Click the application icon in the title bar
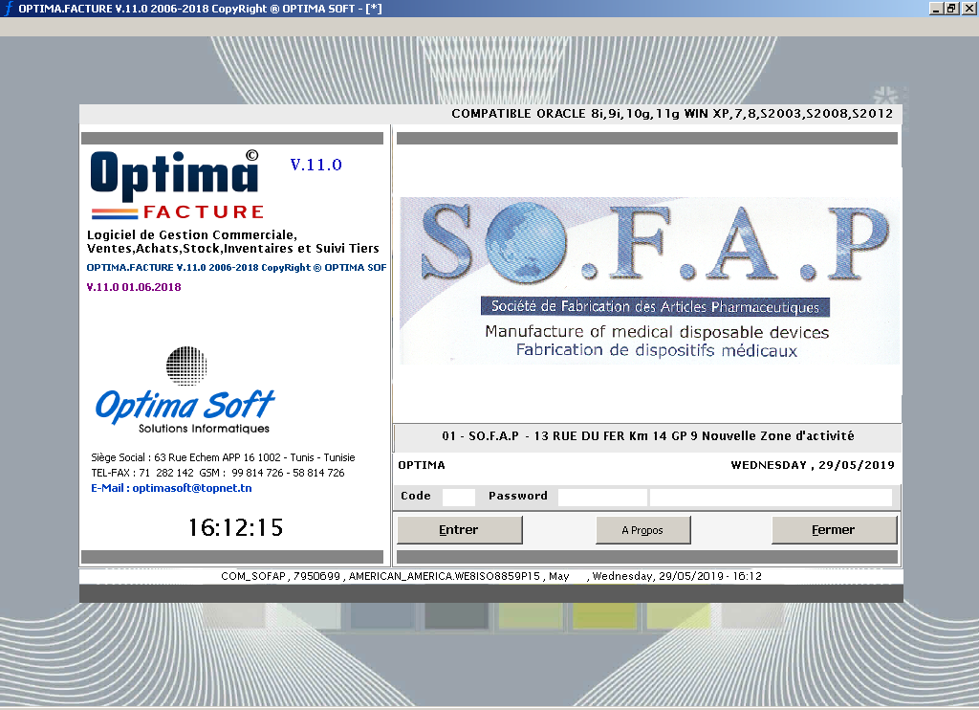 [8, 8]
